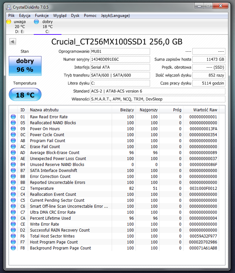Screen dimensions: 235x273
Task: Click raw value 0031000F0012 for Temperature
Action: 203,189
